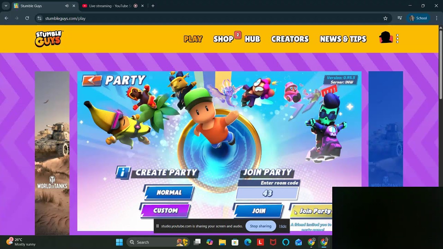Open Task View from the taskbar

[x=197, y=242]
